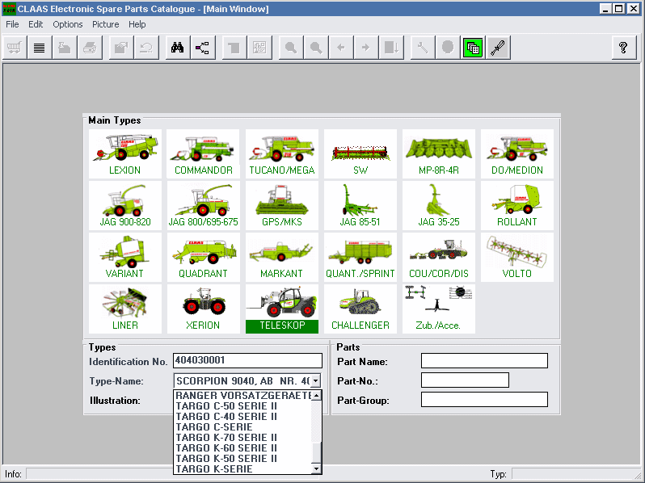Screen dimensions: 645x483
Task: Click the dropdown list scroll-up arrow
Action: (x=316, y=396)
